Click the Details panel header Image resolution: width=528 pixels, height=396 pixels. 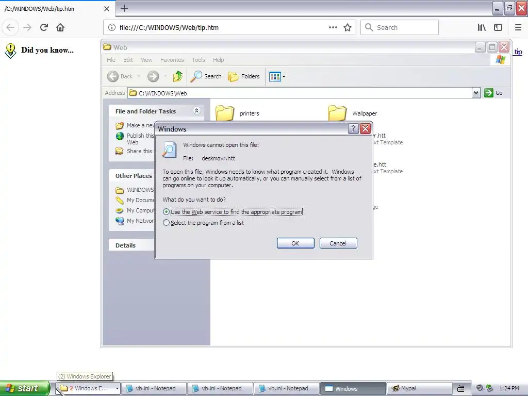click(x=131, y=245)
